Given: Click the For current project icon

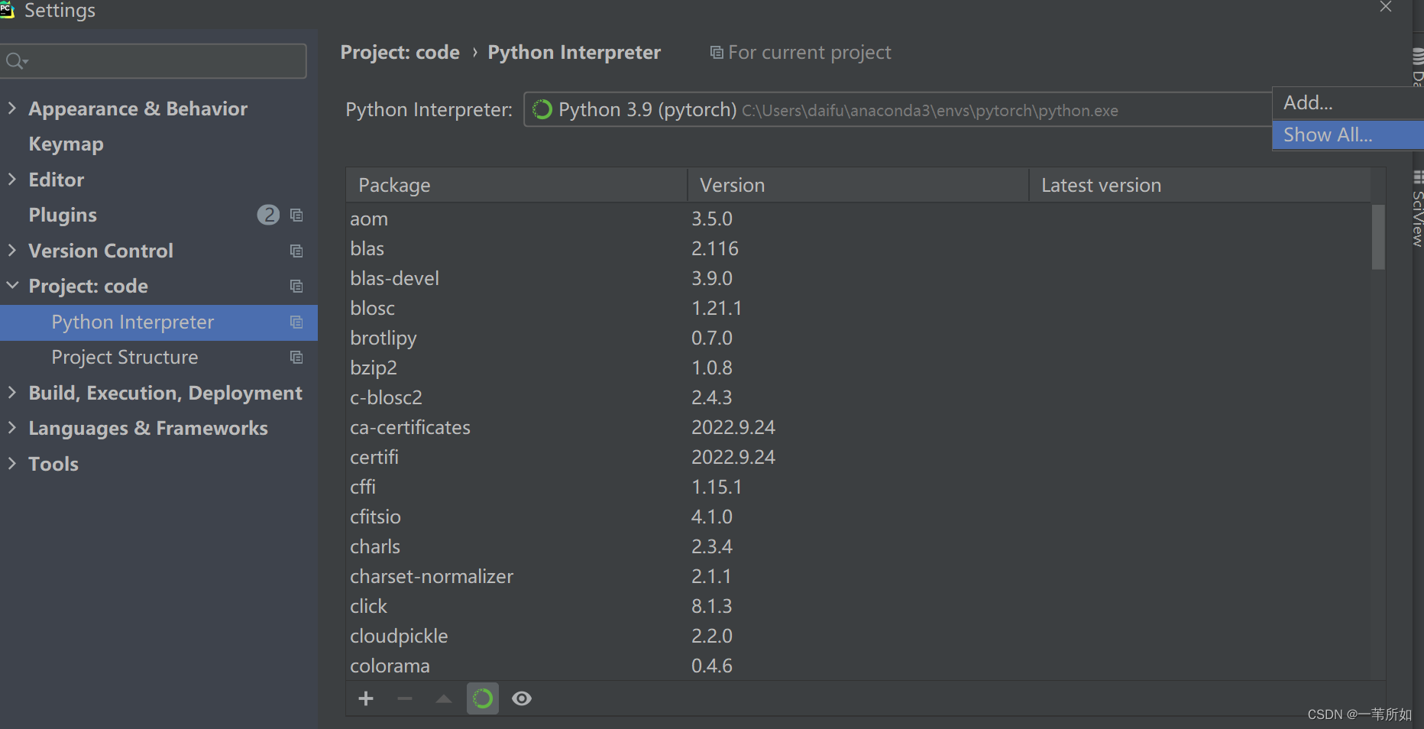Looking at the screenshot, I should (x=717, y=52).
